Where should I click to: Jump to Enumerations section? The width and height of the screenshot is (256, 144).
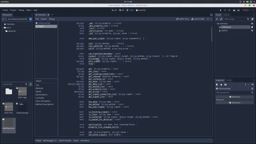tap(42, 95)
